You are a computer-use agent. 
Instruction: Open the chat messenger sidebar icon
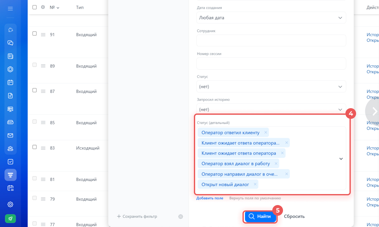pyautogui.click(x=10, y=43)
